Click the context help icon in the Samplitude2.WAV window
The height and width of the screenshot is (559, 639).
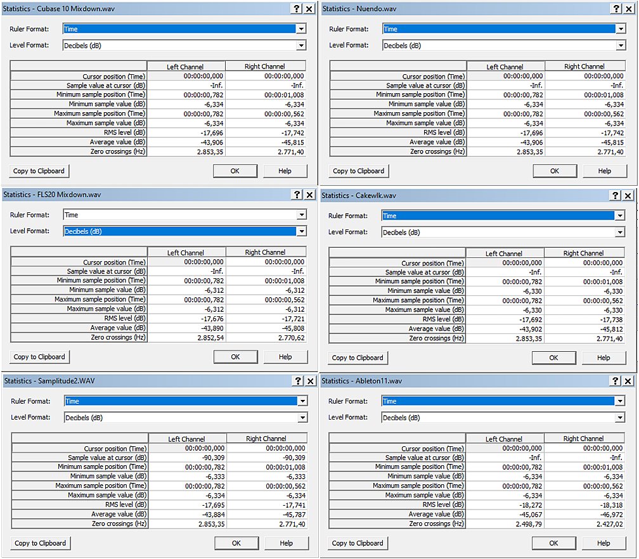298,381
